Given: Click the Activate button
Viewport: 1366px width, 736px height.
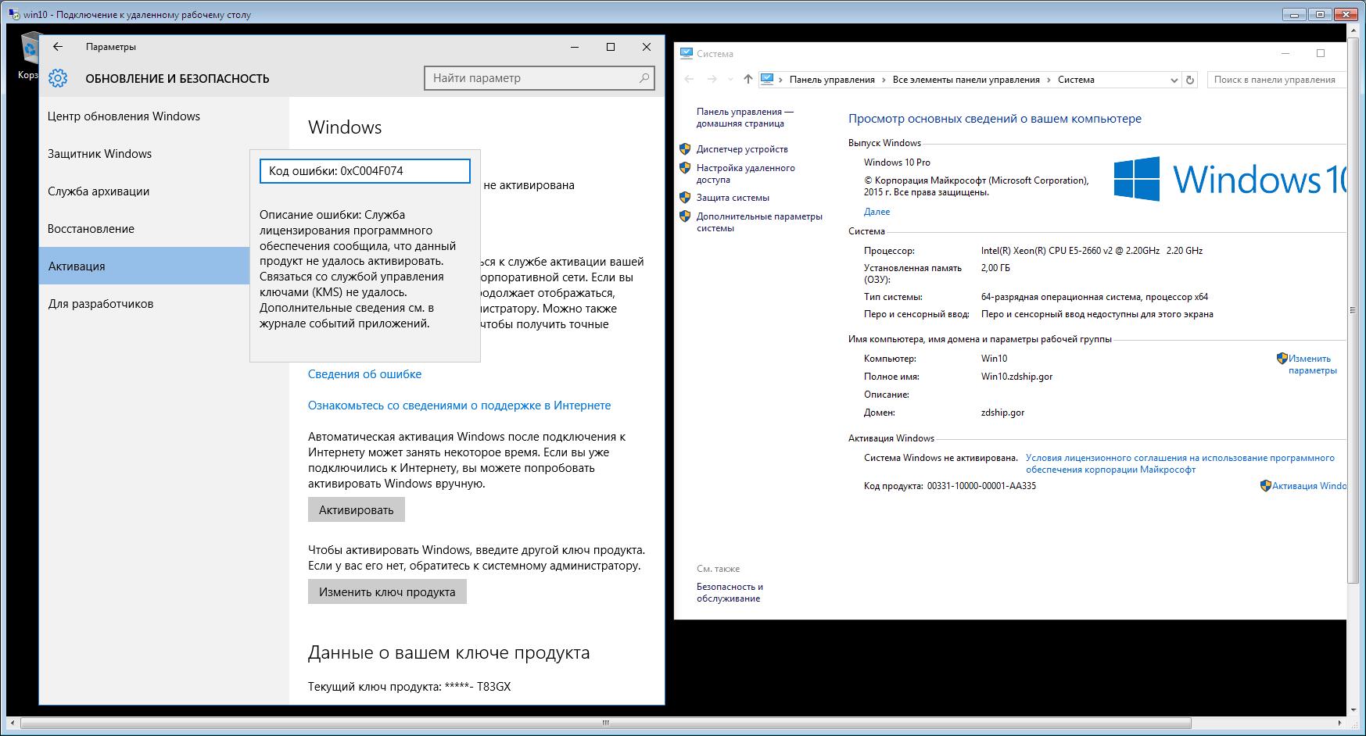Looking at the screenshot, I should click(356, 510).
